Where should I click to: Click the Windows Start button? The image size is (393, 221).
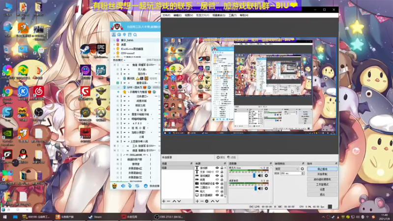pyautogui.click(x=5, y=217)
